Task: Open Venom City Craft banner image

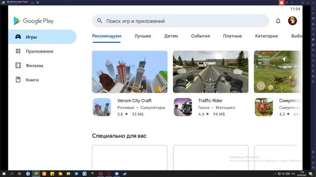Action: (x=130, y=72)
